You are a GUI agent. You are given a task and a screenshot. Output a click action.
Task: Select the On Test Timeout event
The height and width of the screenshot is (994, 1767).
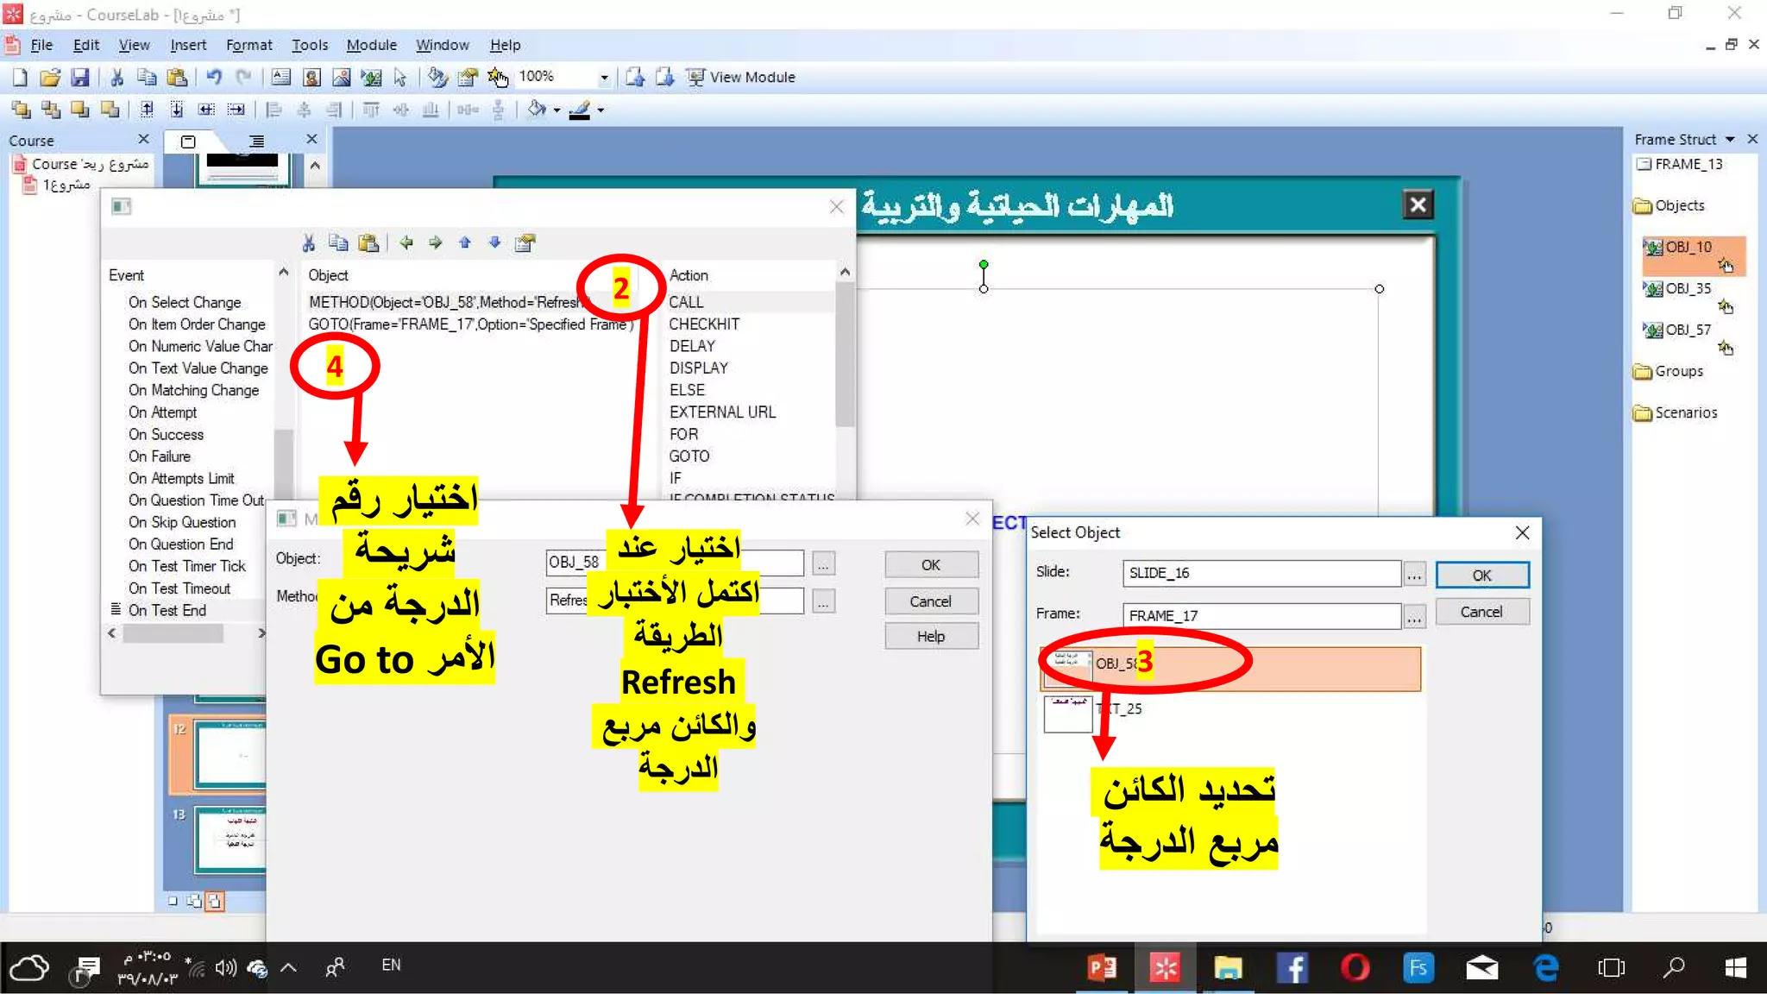click(179, 588)
